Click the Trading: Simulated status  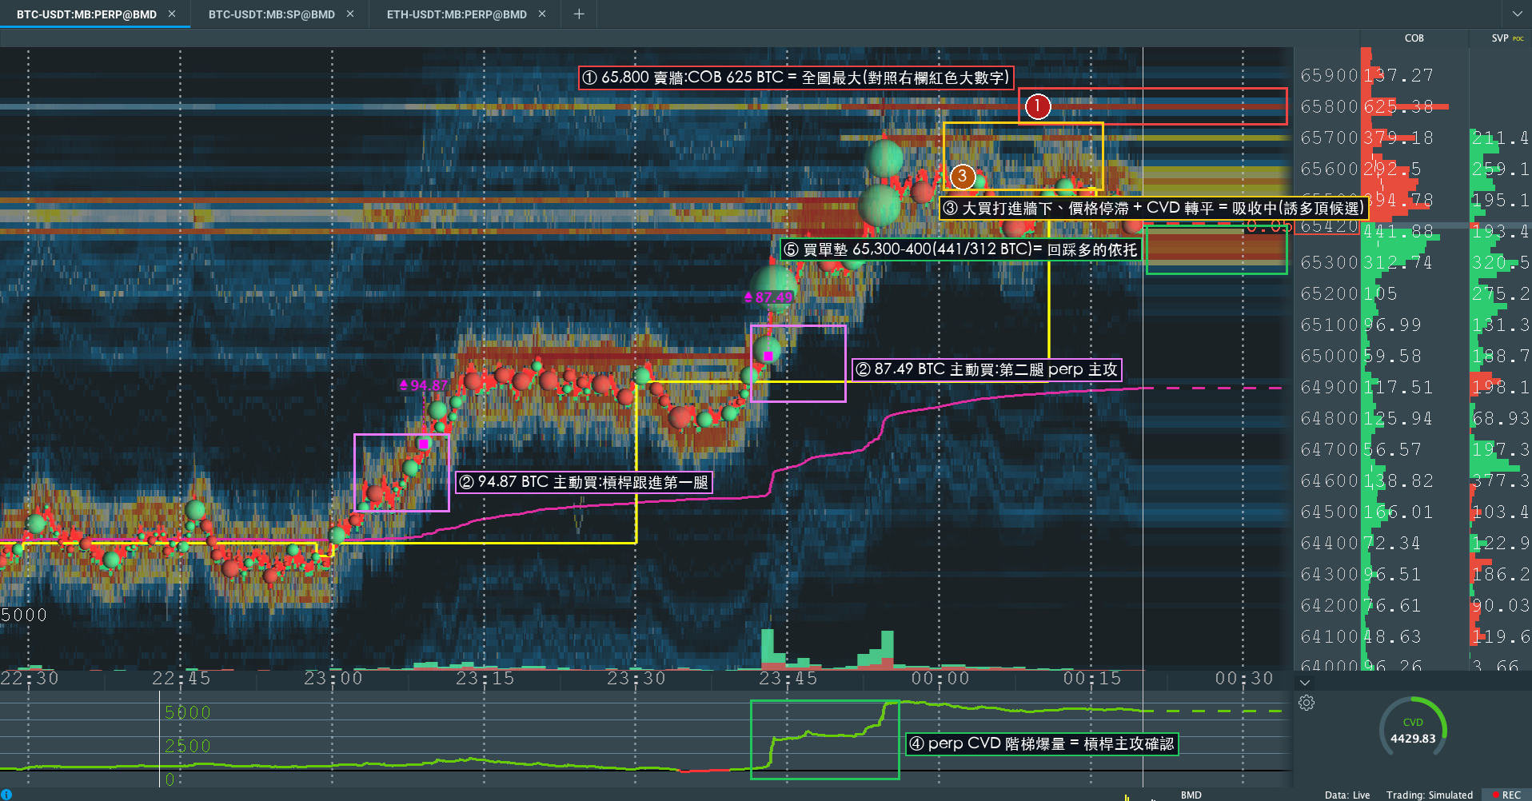pyautogui.click(x=1430, y=795)
